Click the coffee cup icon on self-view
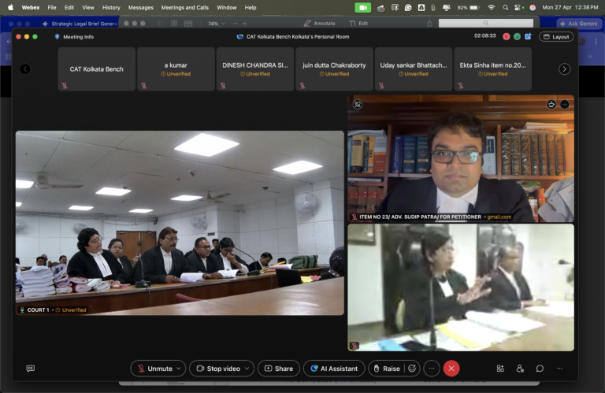 point(551,104)
